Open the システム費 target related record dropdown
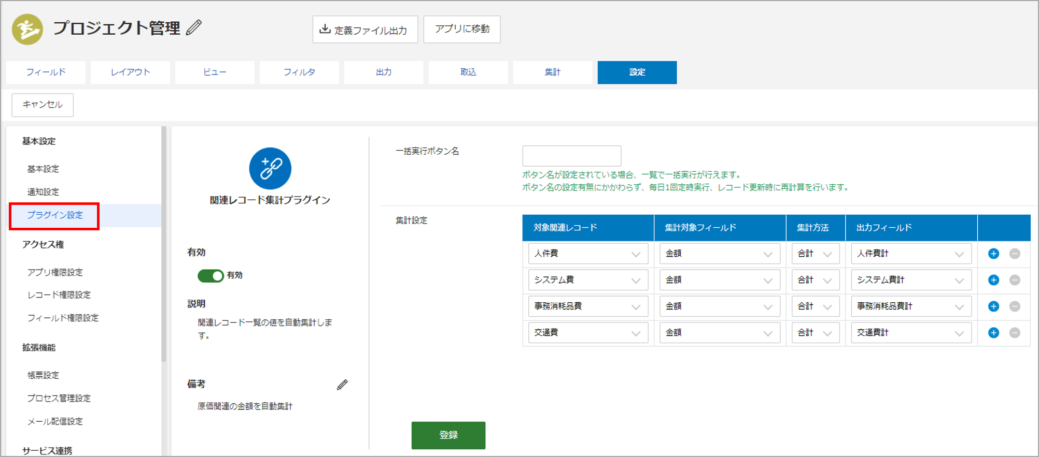 (x=588, y=280)
